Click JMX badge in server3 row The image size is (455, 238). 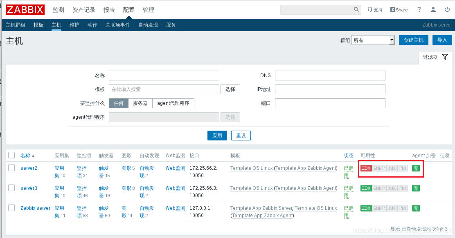pyautogui.click(x=392, y=188)
